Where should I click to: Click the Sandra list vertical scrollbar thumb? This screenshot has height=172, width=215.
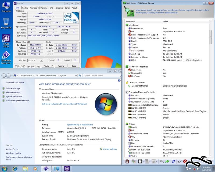(210, 37)
